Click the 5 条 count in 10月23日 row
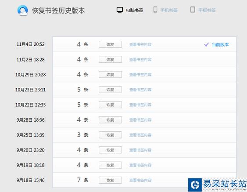The image size is (247, 192). coord(82,90)
